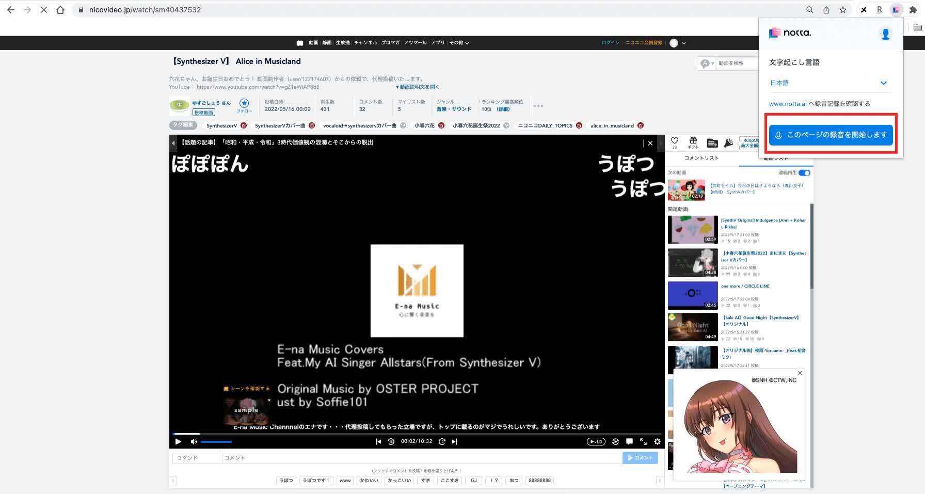Close the article banner above the video
Viewport: 925px width, 494px height.
(650, 143)
